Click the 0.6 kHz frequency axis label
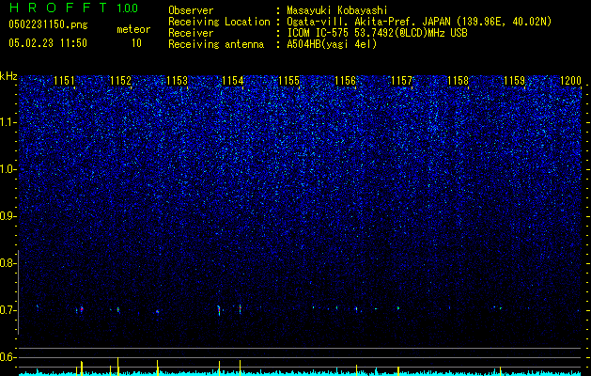 [8, 357]
